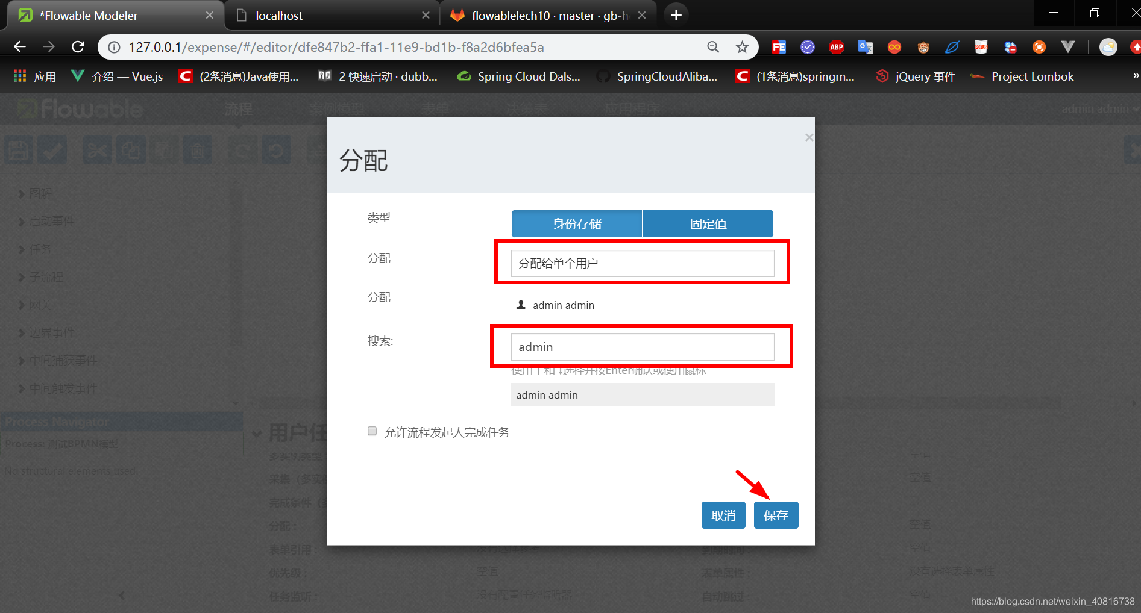The width and height of the screenshot is (1141, 613).
Task: Open the 分配给单个用户 selection field
Action: coord(642,263)
